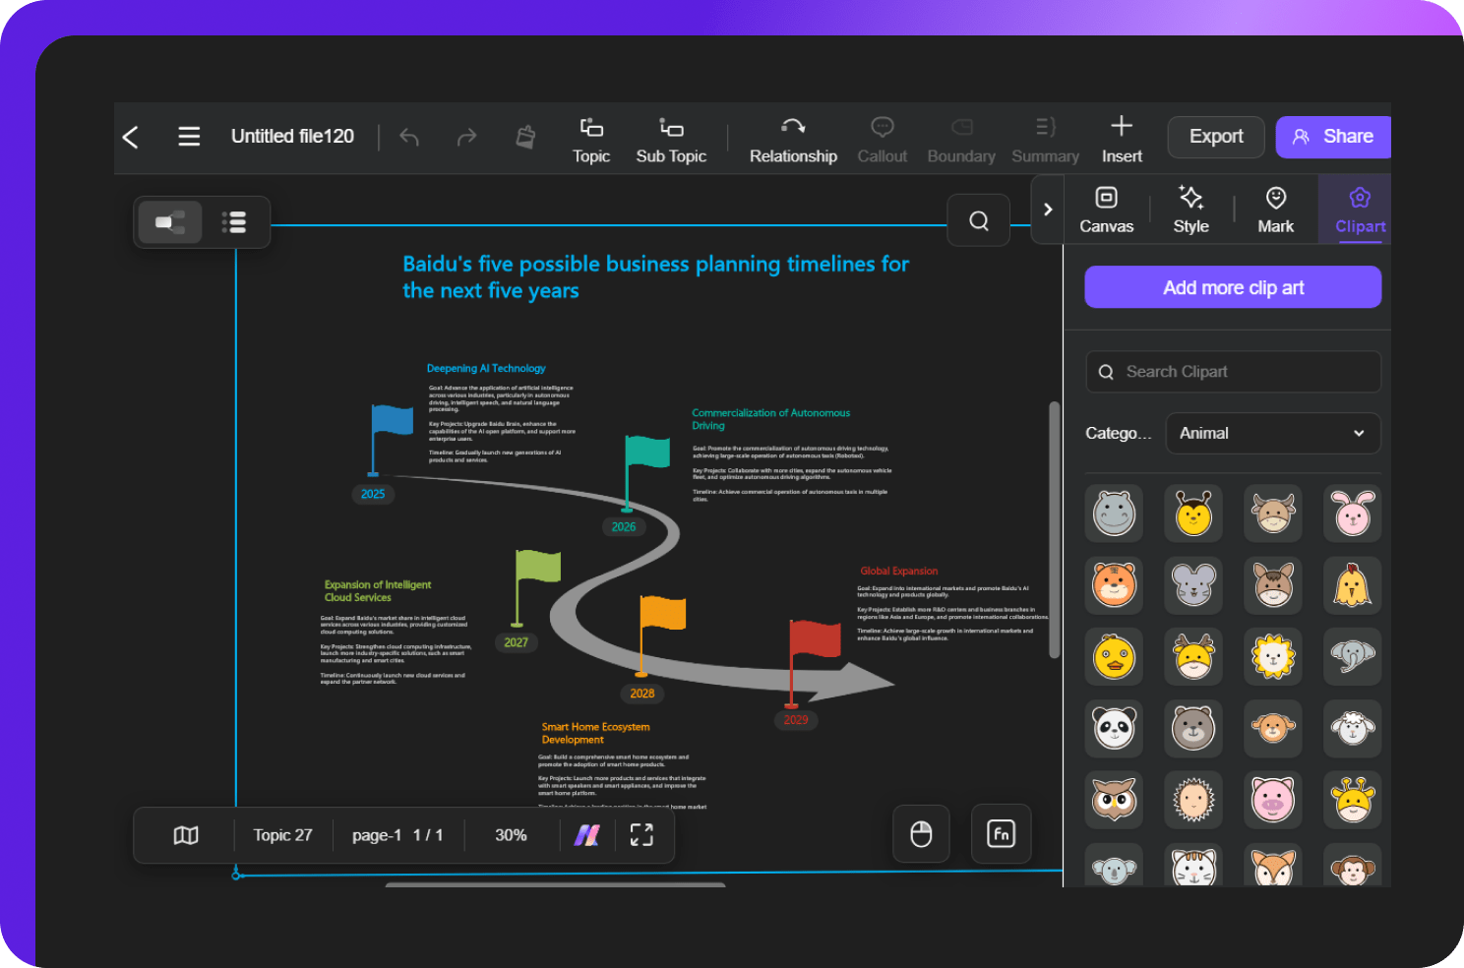
Task: Select the orange monkey face clipart
Action: 1273,728
